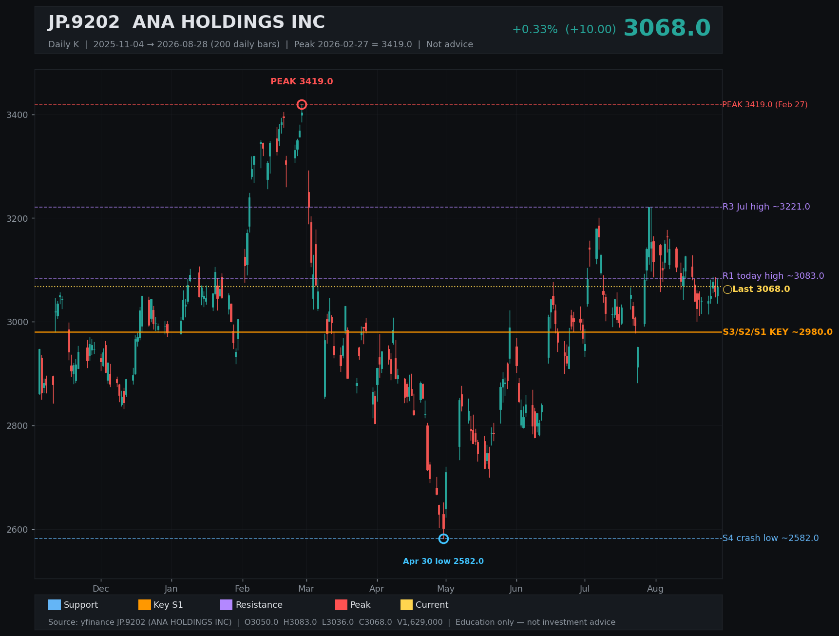Click the "R3 Jul high ~3221.0" label
839x636 pixels.
pos(766,207)
